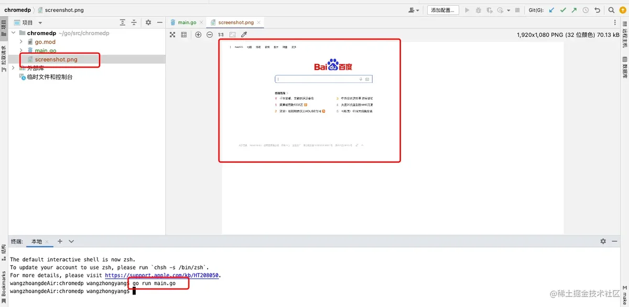Click the green Run play icon
629x307 pixels.
(467, 10)
